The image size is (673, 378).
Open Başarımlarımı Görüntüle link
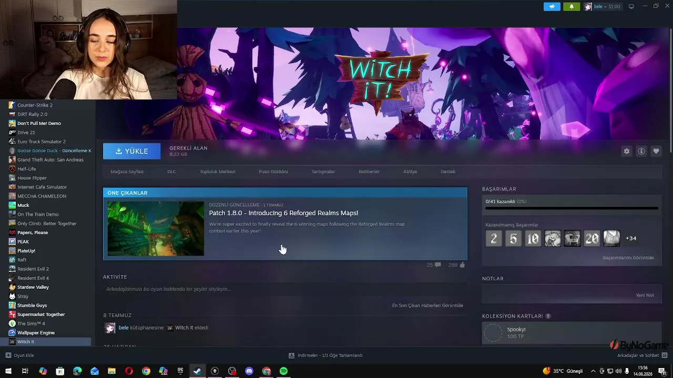coord(628,258)
